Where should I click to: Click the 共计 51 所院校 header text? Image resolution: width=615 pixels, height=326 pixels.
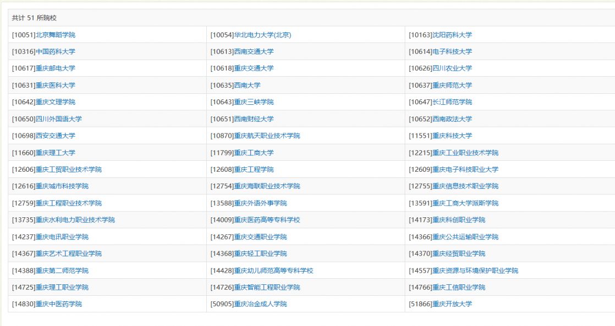pyautogui.click(x=34, y=18)
